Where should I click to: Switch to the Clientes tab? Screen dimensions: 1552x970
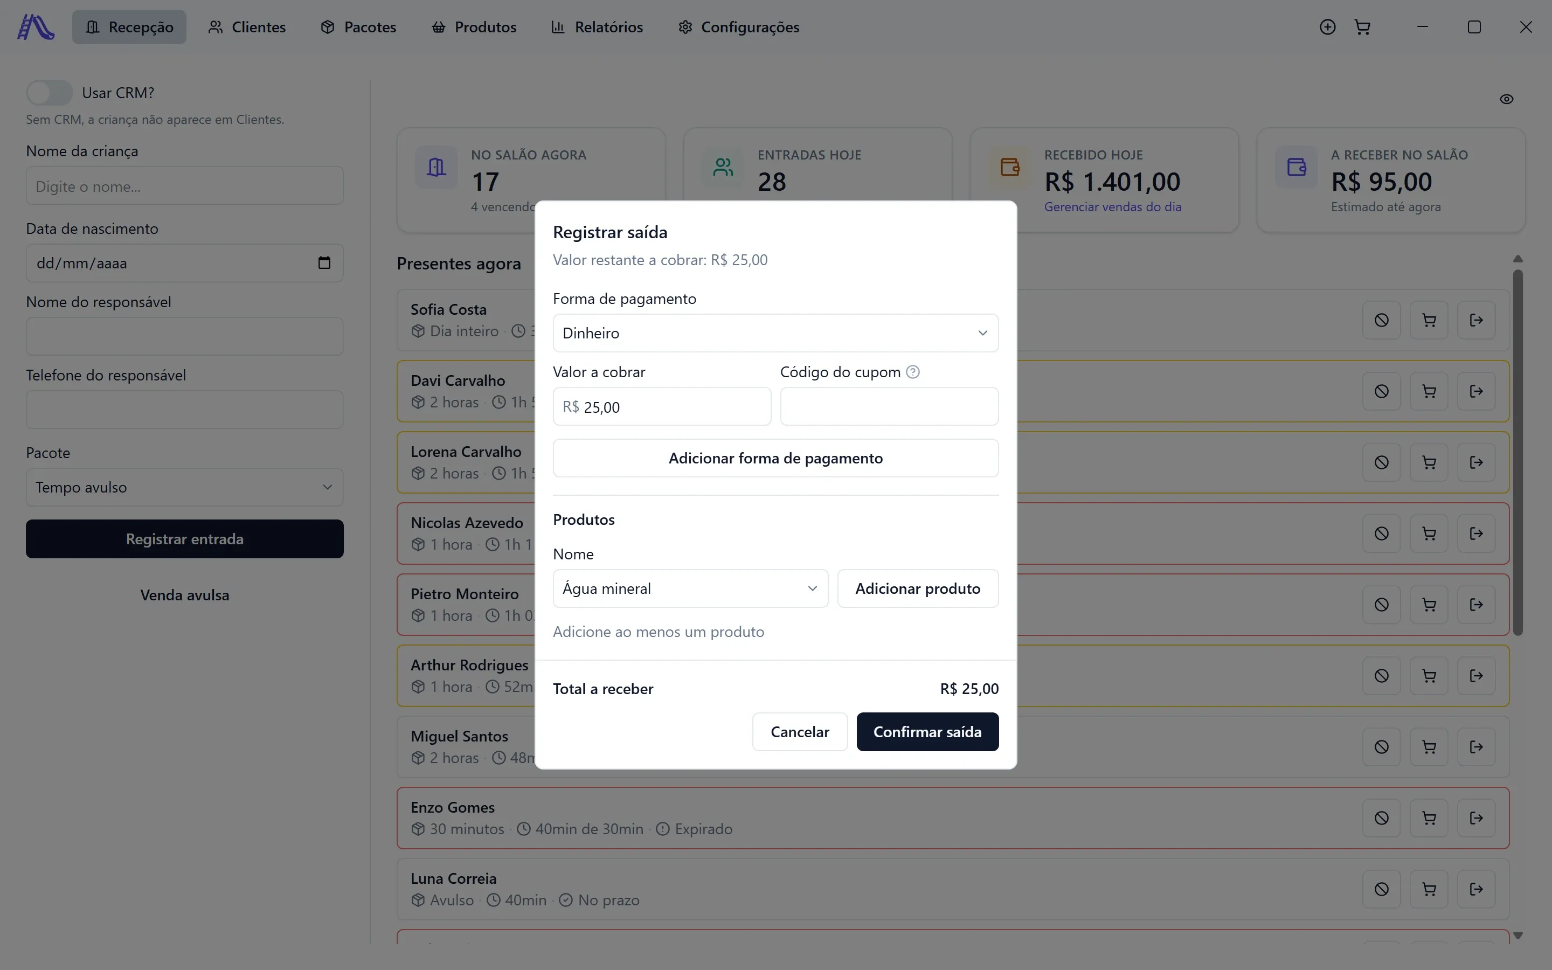[247, 27]
